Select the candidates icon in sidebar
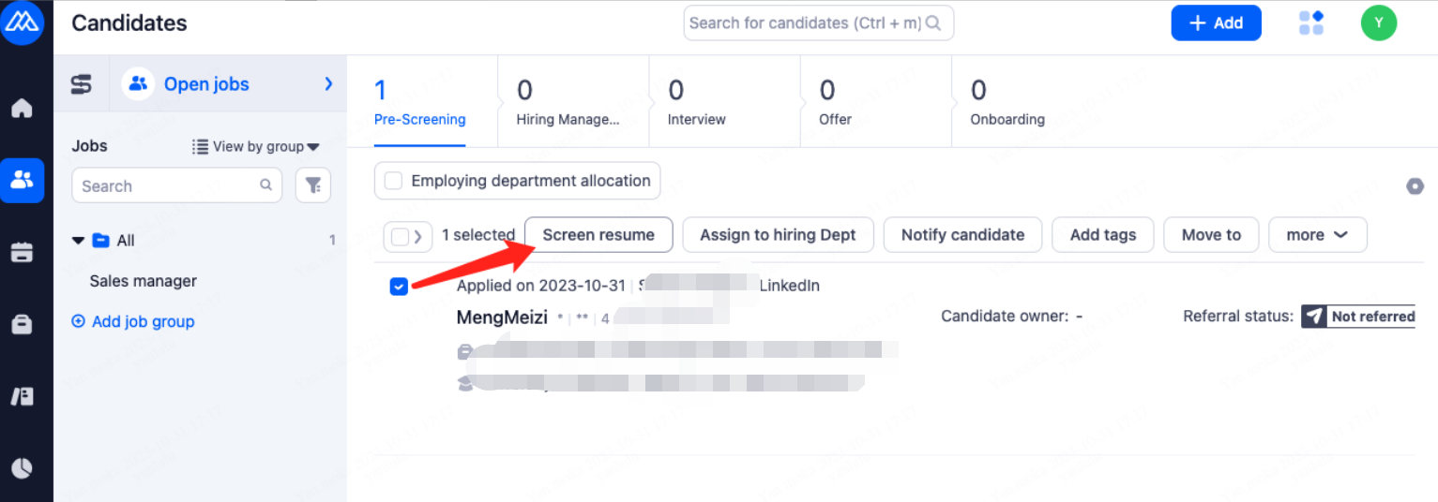 pos(22,180)
